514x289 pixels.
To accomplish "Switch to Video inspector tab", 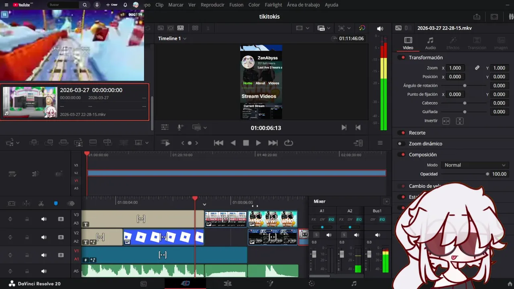I will [408, 43].
